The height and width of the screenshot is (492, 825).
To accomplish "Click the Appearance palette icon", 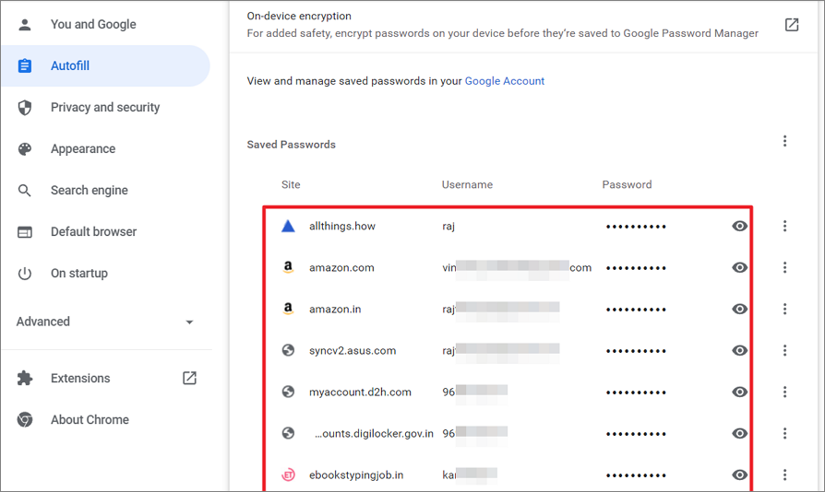I will (x=25, y=148).
